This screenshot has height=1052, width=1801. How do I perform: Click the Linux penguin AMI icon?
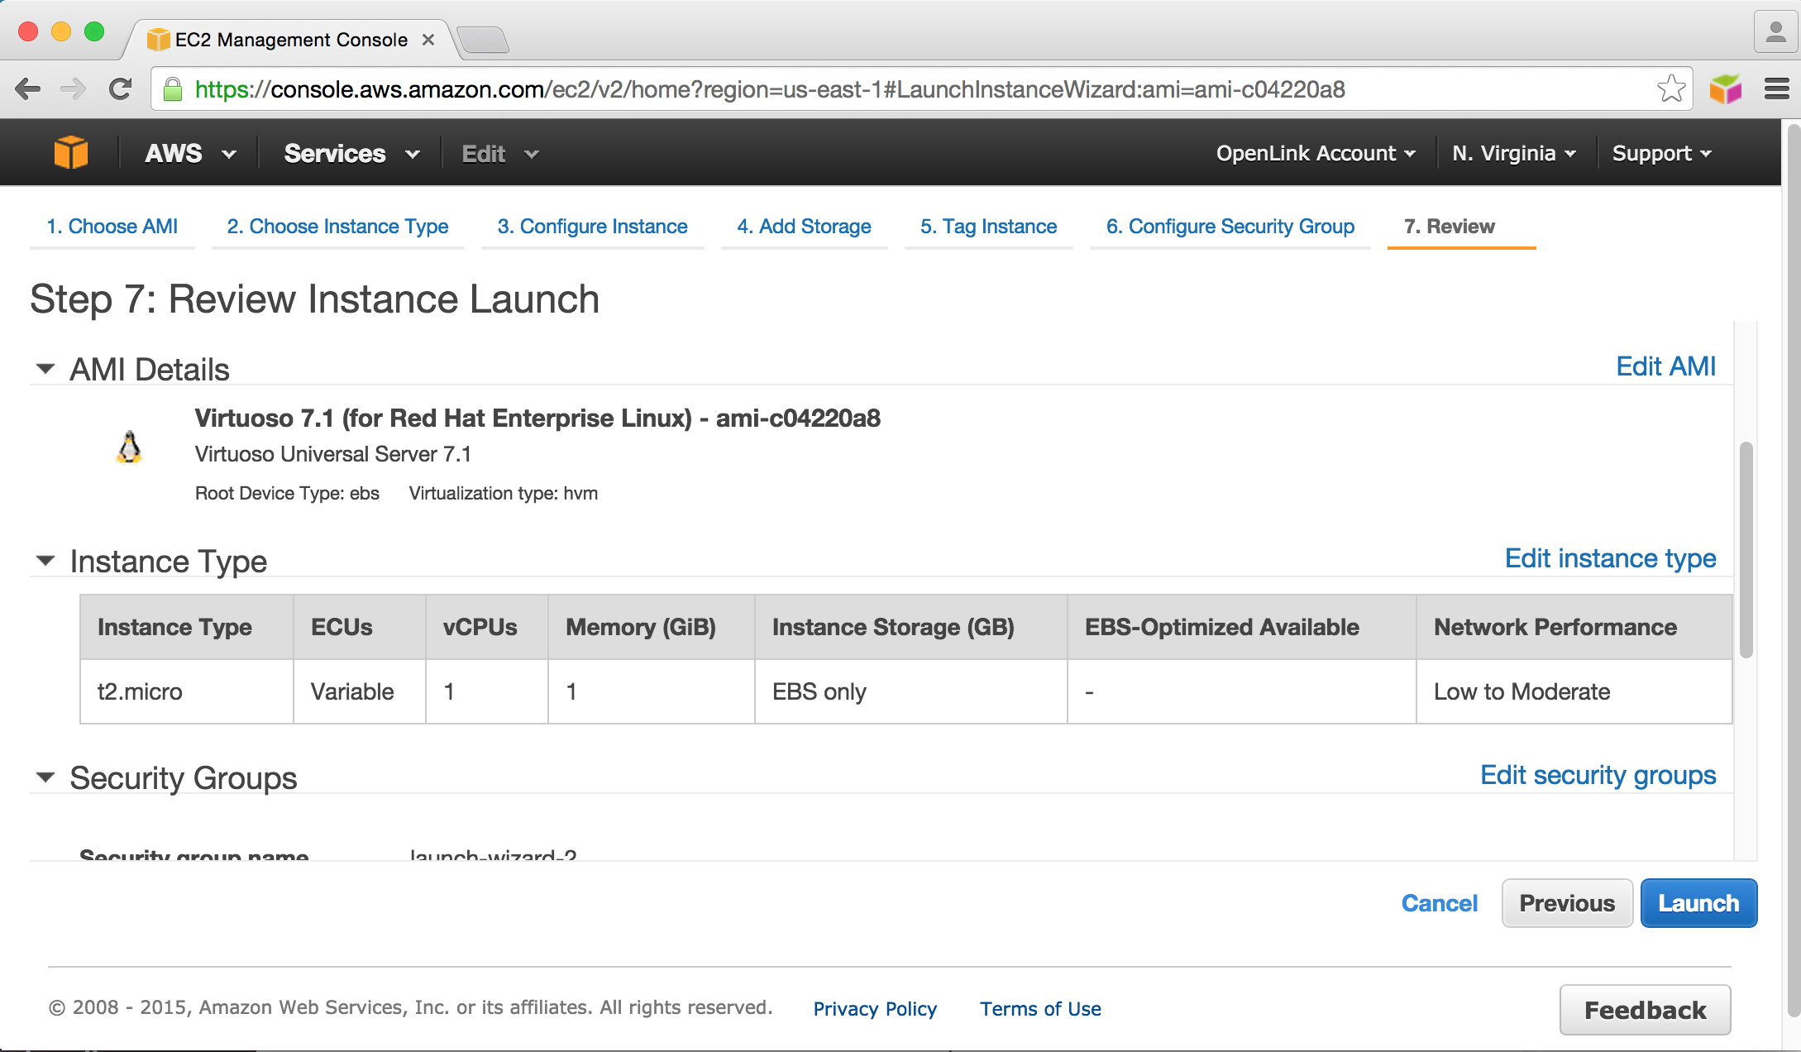coord(129,447)
